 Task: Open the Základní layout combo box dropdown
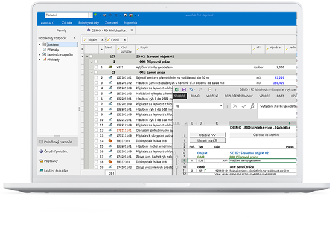tap(91, 15)
